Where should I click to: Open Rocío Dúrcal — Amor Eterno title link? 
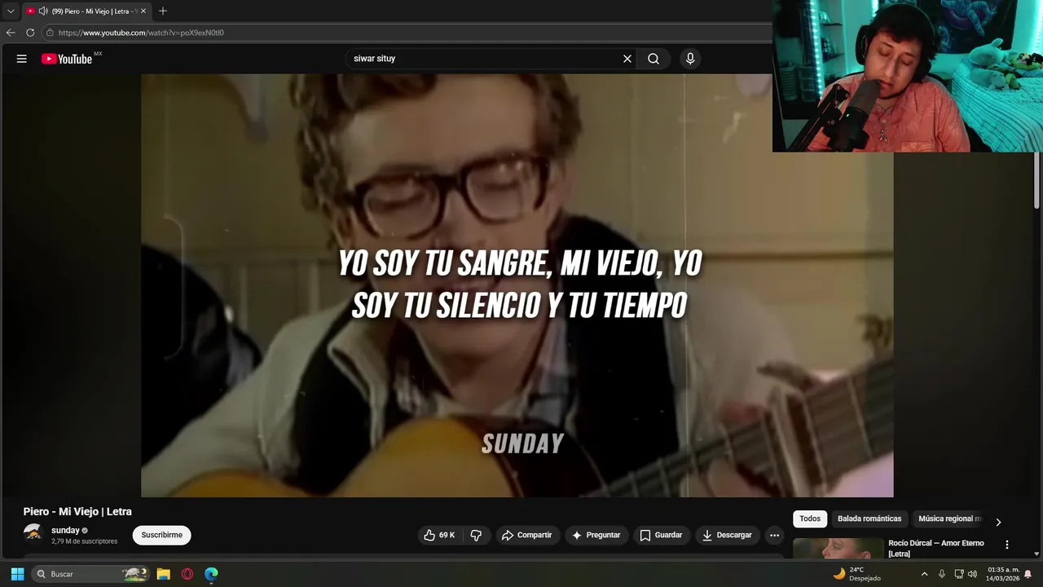935,548
